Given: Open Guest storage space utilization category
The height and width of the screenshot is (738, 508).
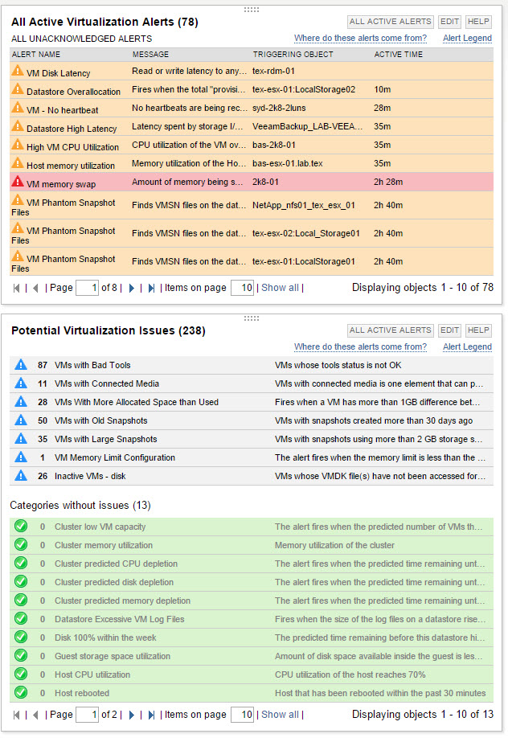Looking at the screenshot, I should click(113, 656).
